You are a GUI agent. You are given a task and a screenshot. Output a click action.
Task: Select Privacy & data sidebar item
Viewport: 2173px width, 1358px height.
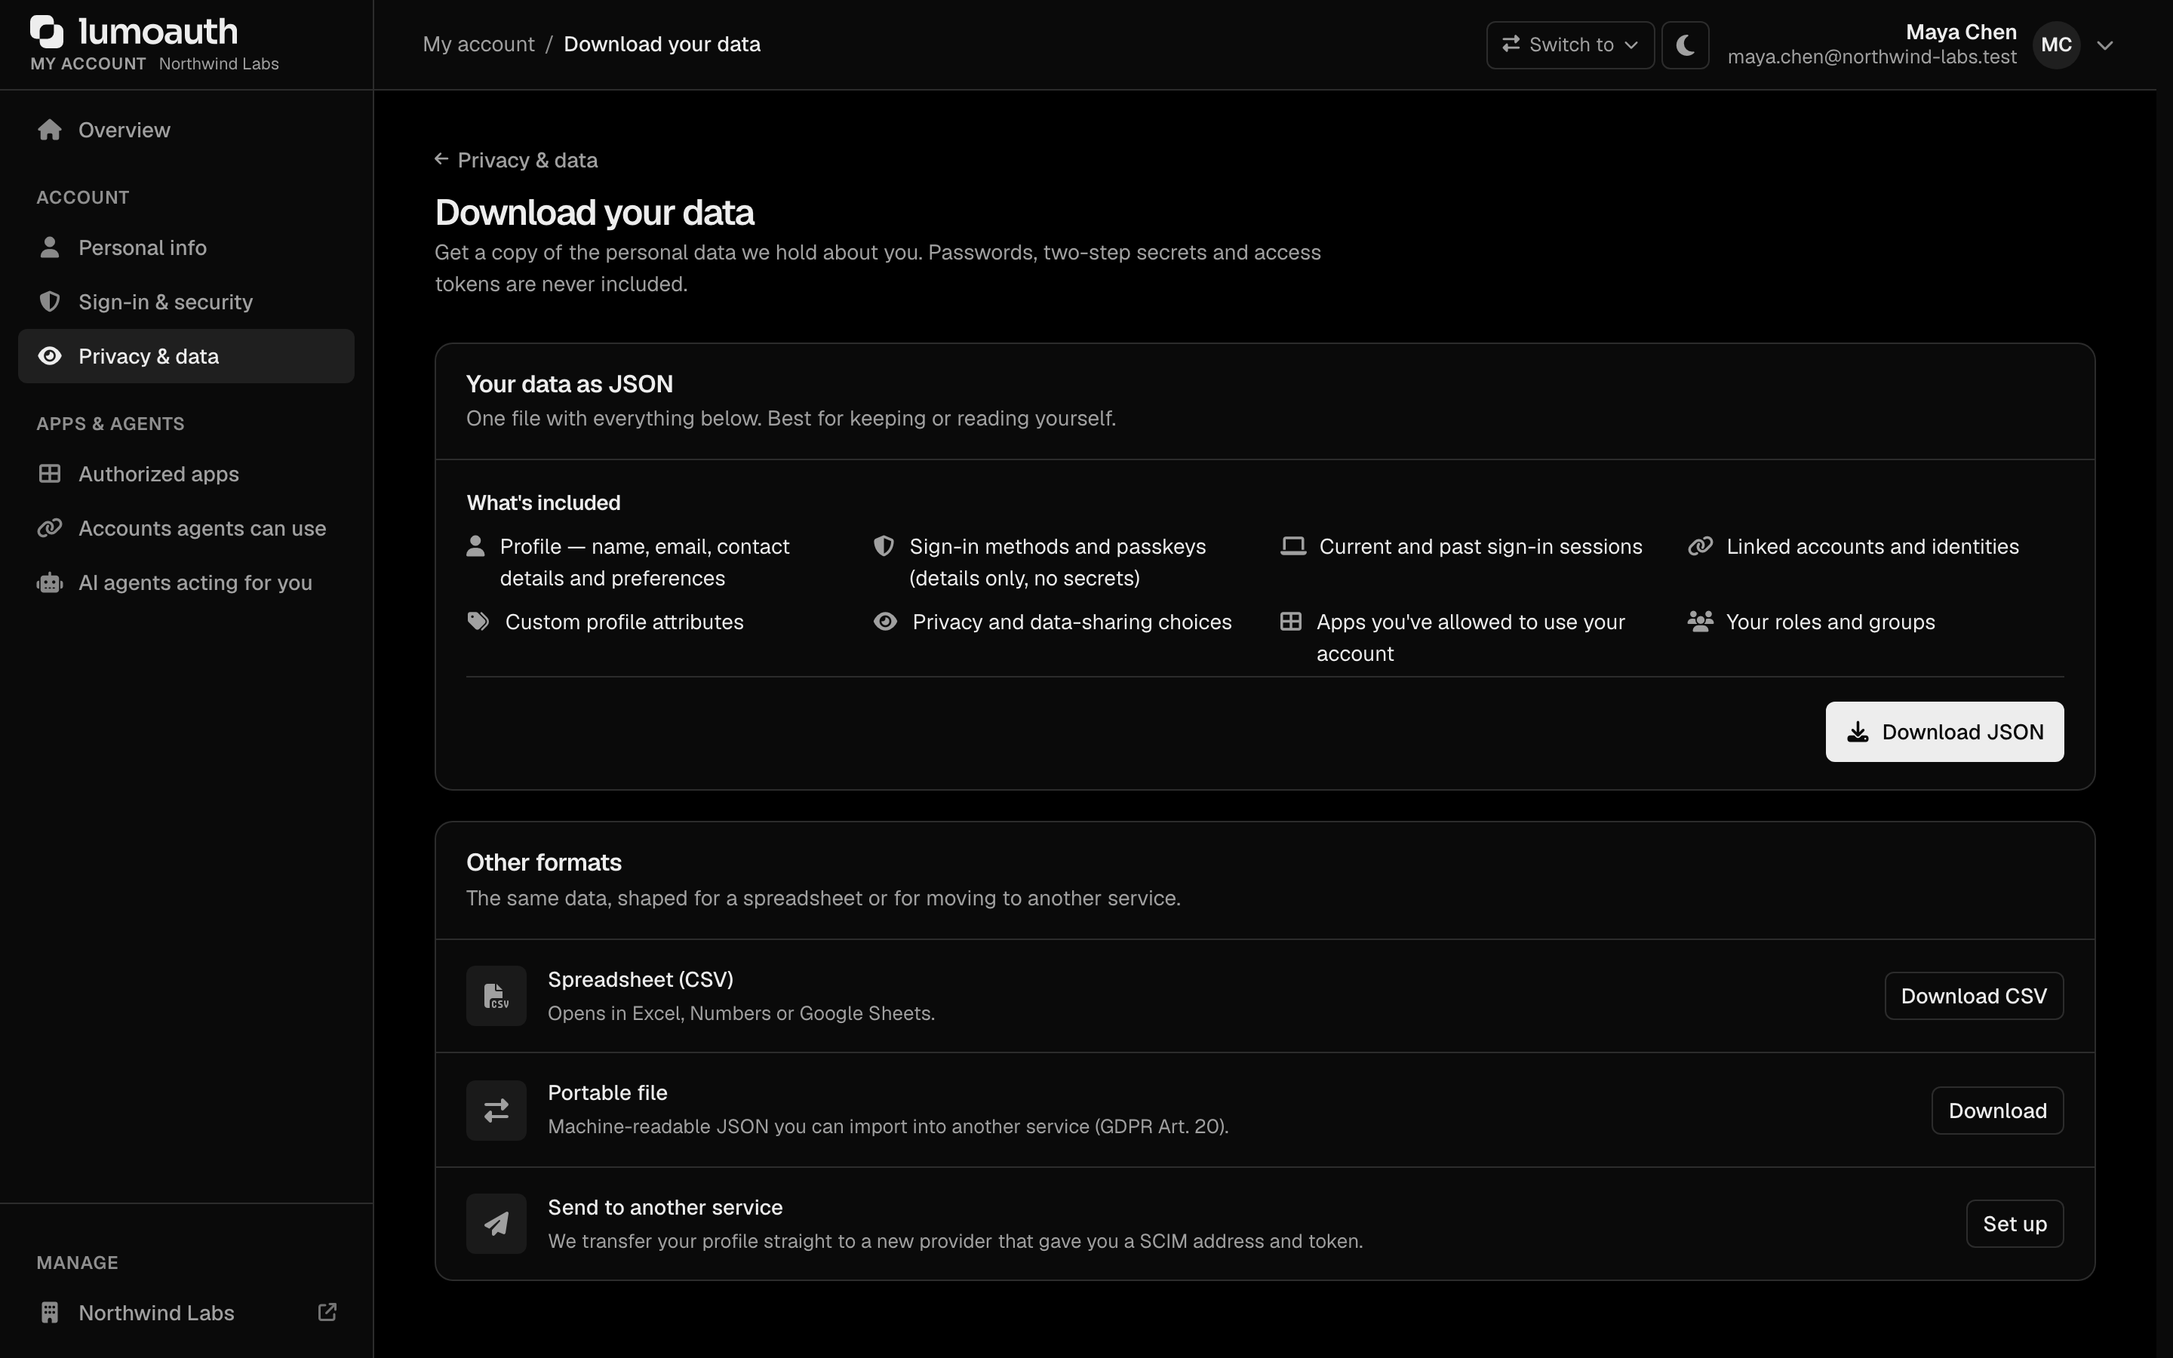click(x=186, y=357)
